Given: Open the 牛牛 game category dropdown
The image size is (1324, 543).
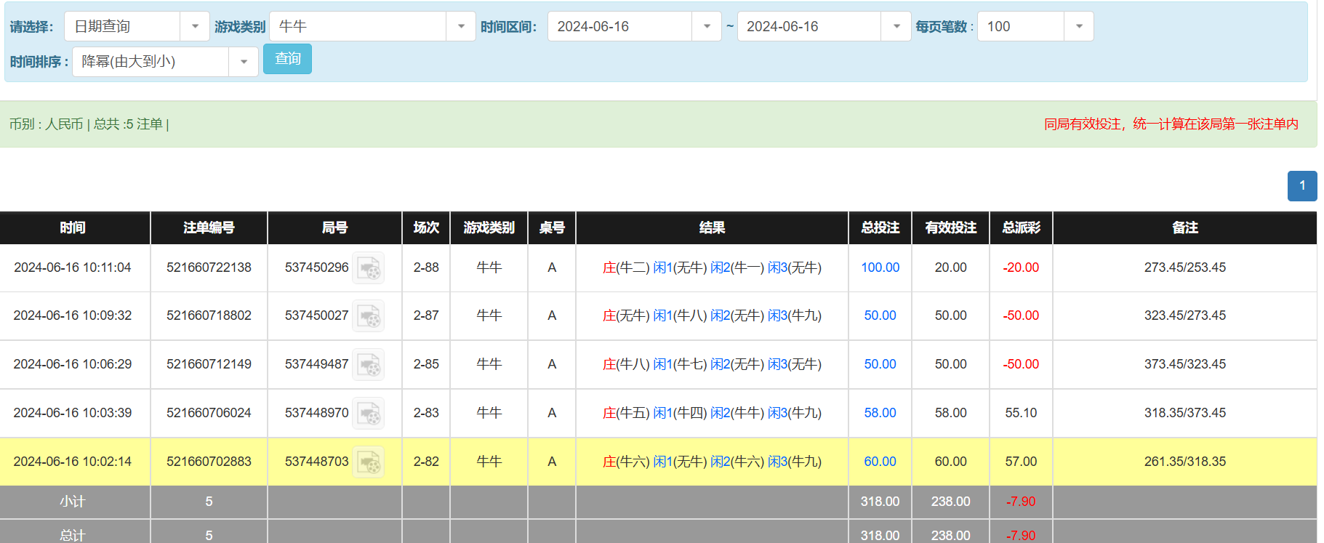Looking at the screenshot, I should pyautogui.click(x=460, y=27).
